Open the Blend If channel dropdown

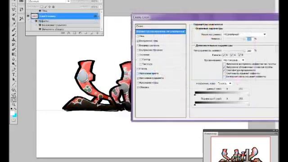pyautogui.click(x=225, y=84)
